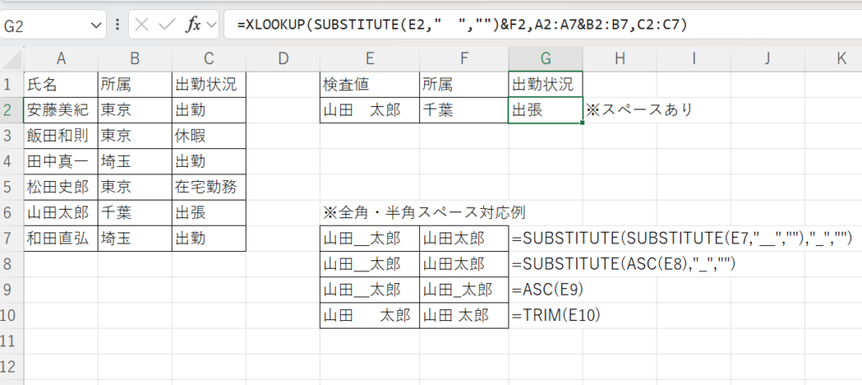Screen dimensions: 862x385
Task: Select column D header
Action: (283, 59)
